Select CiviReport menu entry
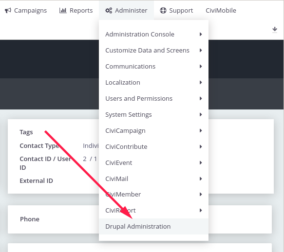The width and height of the screenshot is (284, 252). pyautogui.click(x=153, y=210)
